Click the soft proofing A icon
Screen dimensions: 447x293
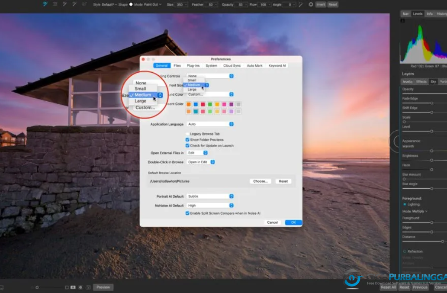pyautogui.click(x=73, y=287)
